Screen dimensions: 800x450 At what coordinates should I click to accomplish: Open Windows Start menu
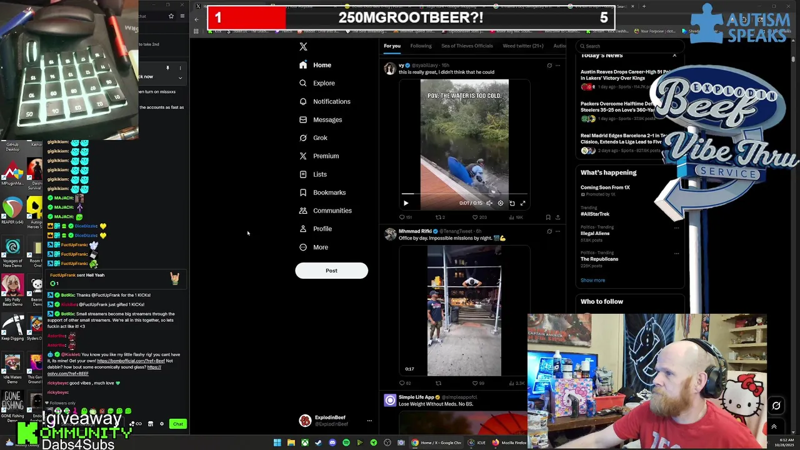277,442
